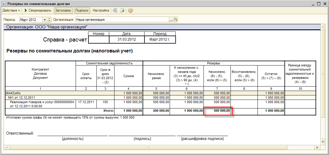This screenshot has height=155, width=329.
Task: Click the period cell Март 2012 г.
Action: (160, 39)
